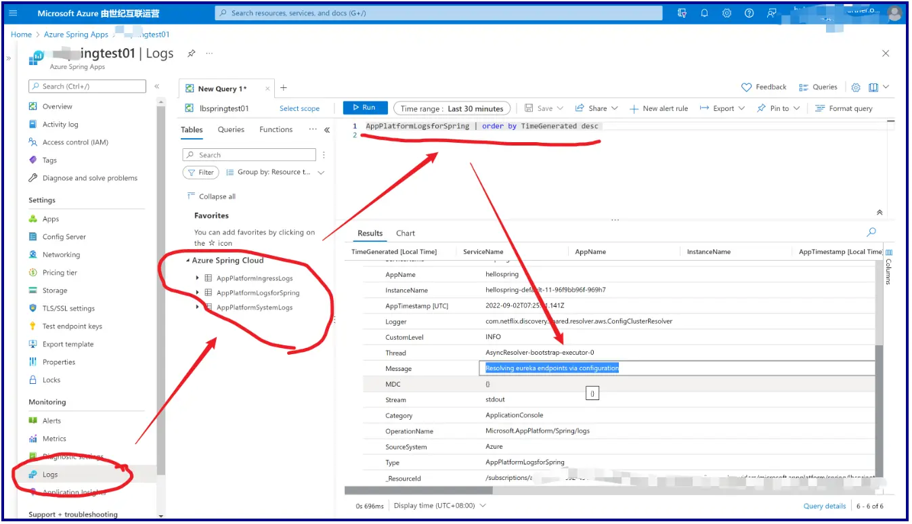This screenshot has width=912, height=524.
Task: Open Diagnose and solve problems
Action: click(x=89, y=178)
